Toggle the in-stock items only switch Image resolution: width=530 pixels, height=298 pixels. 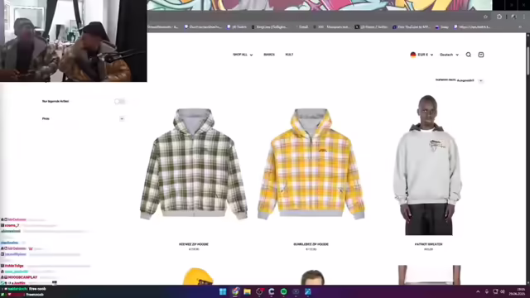click(x=119, y=101)
